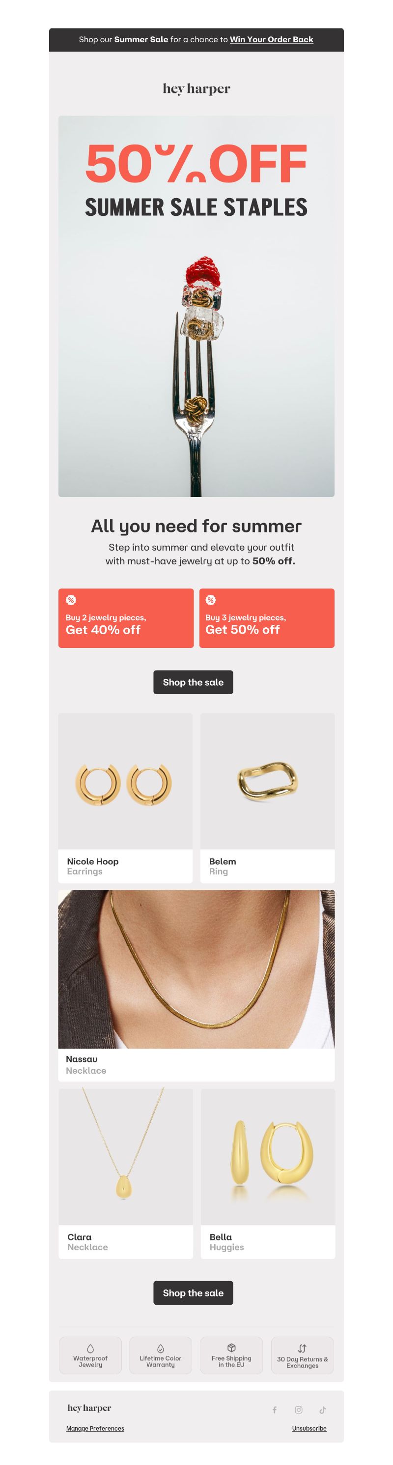Open the Nicole Hoop Earrings product image

125,781
